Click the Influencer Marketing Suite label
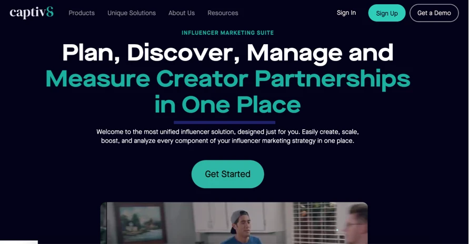The width and height of the screenshot is (469, 244). click(x=227, y=33)
